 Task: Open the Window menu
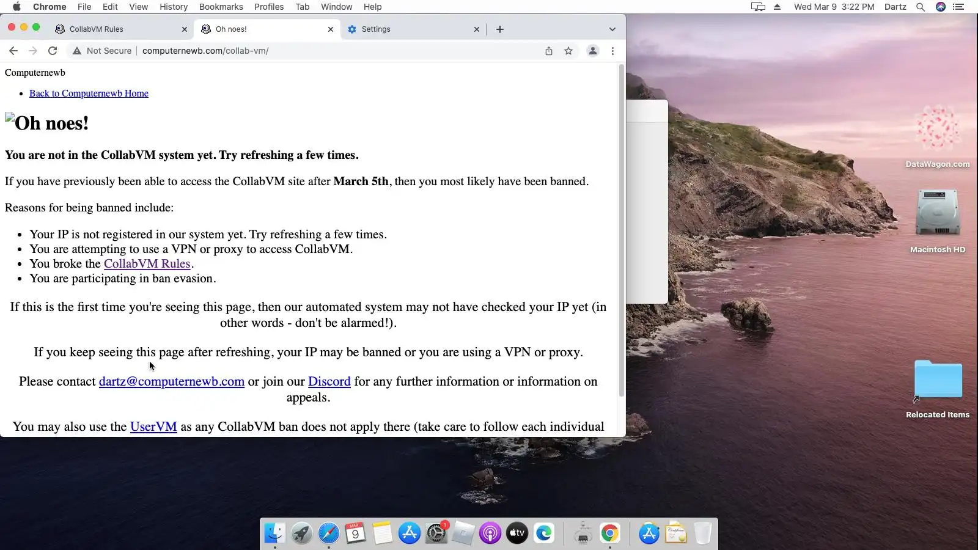pyautogui.click(x=337, y=7)
